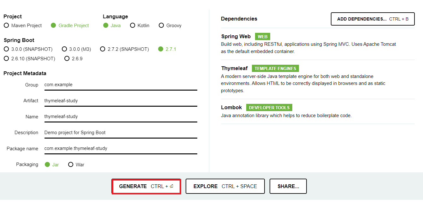The height and width of the screenshot is (202, 423).
Task: Choose Spring Boot 3.0.0 (M3) version
Action: pos(76,49)
